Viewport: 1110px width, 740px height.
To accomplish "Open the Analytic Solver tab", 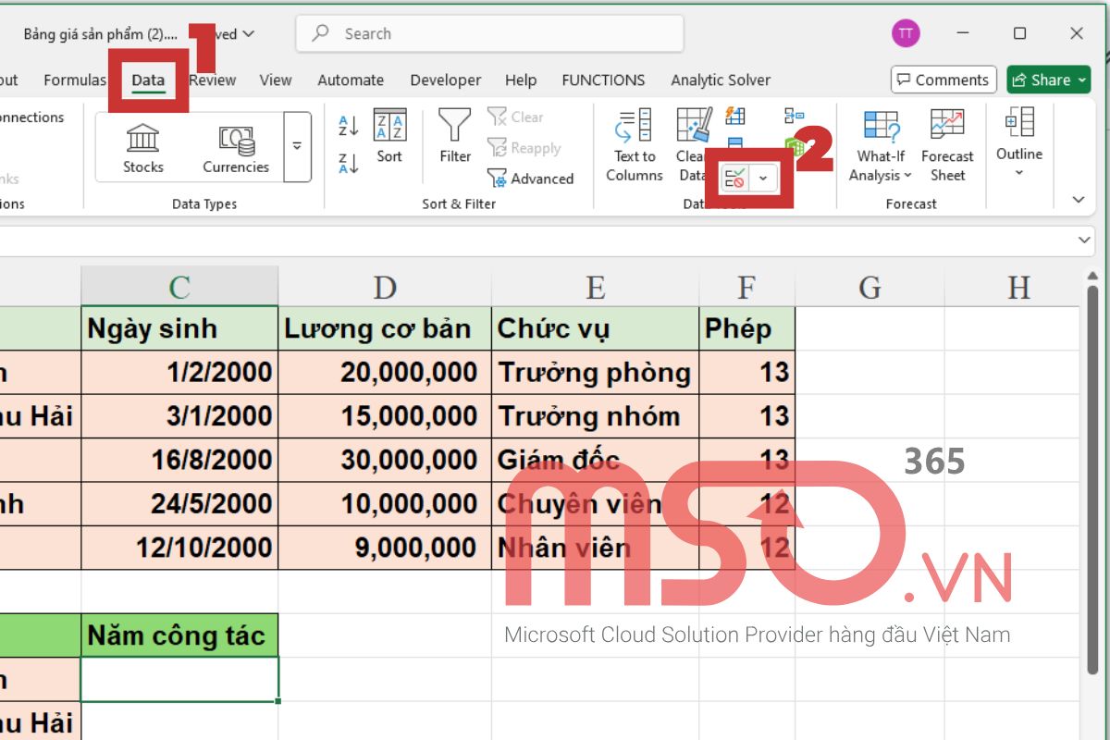I will point(721,80).
